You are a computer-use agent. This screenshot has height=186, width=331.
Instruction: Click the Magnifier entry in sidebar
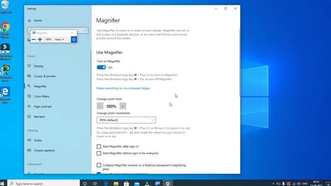tap(40, 86)
